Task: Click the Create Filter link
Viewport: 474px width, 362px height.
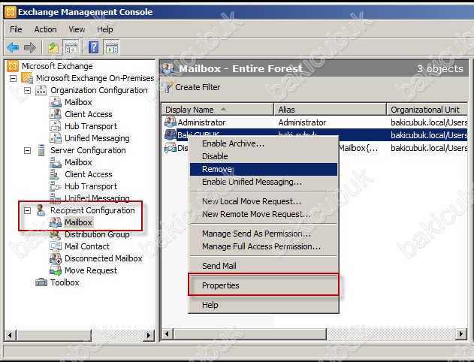Action: pos(198,87)
